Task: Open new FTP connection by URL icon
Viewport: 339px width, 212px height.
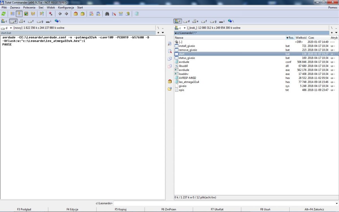Action: (x=98, y=14)
